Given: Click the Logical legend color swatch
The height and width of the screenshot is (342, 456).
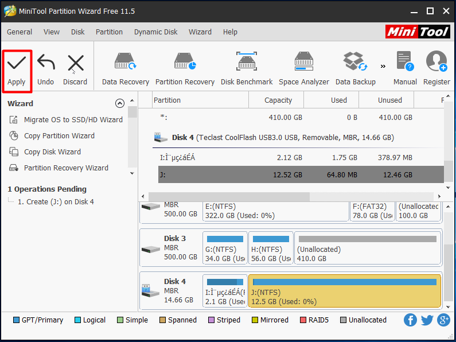Looking at the screenshot, I should pyautogui.click(x=77, y=320).
